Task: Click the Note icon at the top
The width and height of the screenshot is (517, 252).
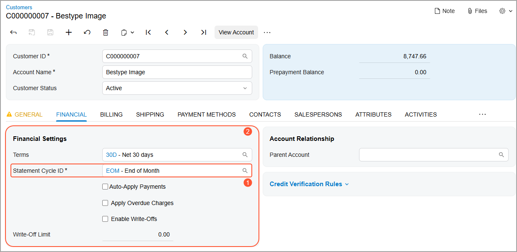Action: click(x=444, y=11)
